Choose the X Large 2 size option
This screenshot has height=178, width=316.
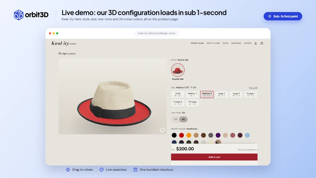178,103
